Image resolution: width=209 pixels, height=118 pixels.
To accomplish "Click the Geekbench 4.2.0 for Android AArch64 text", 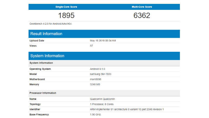I will [x=51, y=24].
